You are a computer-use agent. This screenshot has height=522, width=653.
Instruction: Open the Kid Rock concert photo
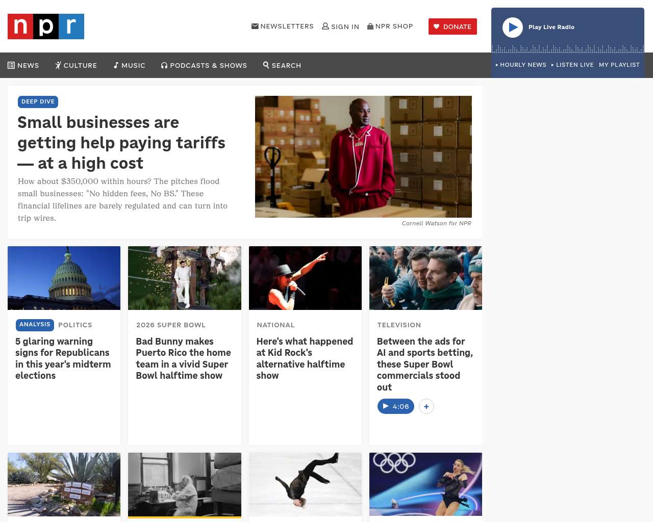[x=305, y=278]
